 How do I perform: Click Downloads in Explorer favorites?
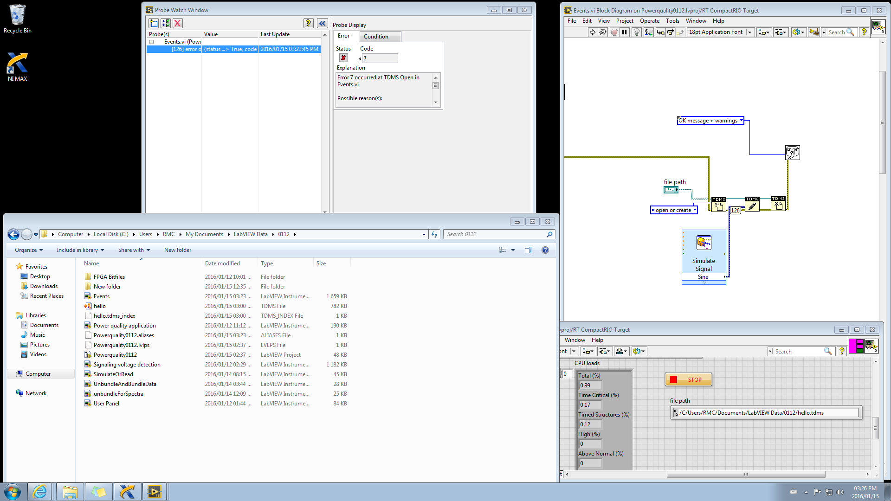[x=44, y=286]
